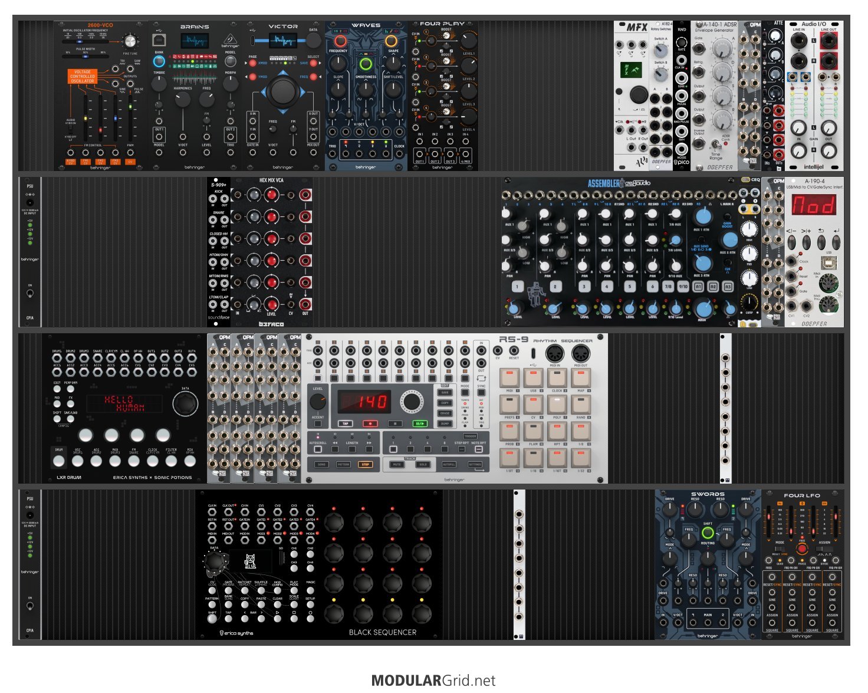Toggle the 7/8 channel button on Assembler
Screen dimensions: 868x693
[x=668, y=286]
